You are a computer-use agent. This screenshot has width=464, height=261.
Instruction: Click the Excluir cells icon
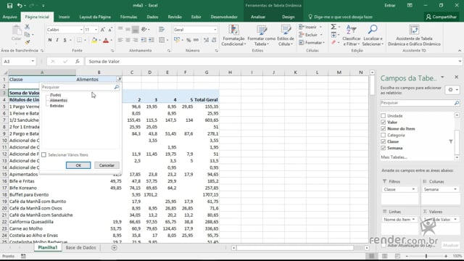pos(302,35)
